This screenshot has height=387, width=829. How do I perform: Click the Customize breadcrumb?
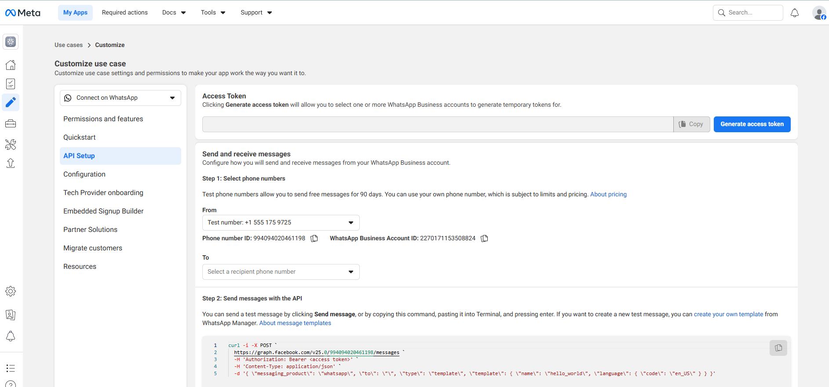tap(110, 45)
